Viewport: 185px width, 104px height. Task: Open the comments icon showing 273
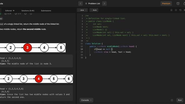(x=18, y=14)
